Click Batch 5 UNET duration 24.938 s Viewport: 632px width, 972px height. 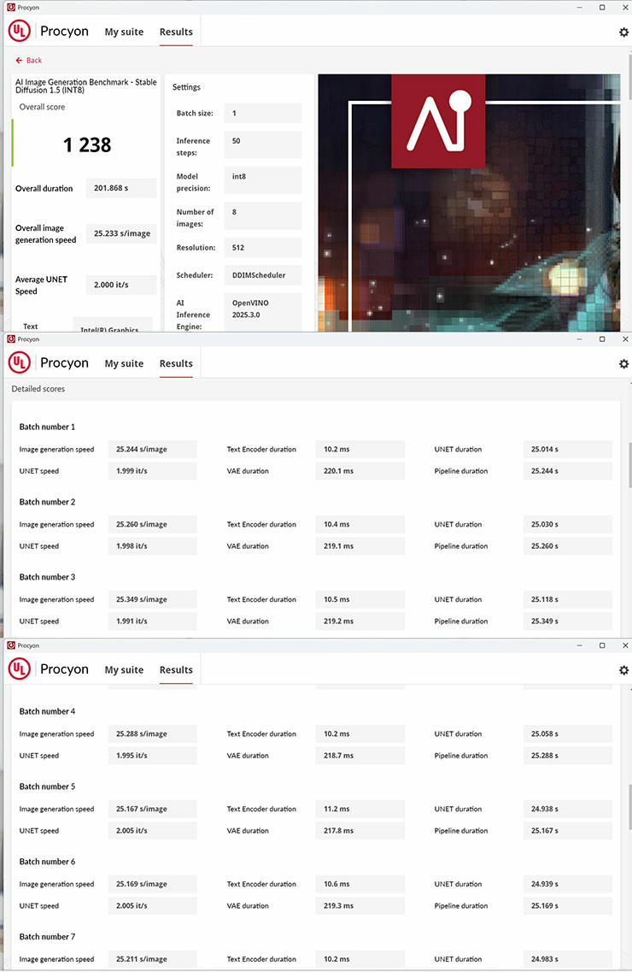pos(568,809)
